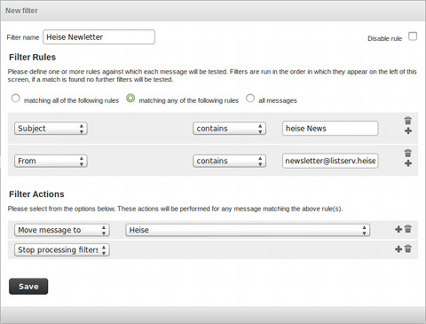This screenshot has height=324, width=426.
Task: Tick the Disable rule checkbox
Action: [x=413, y=36]
